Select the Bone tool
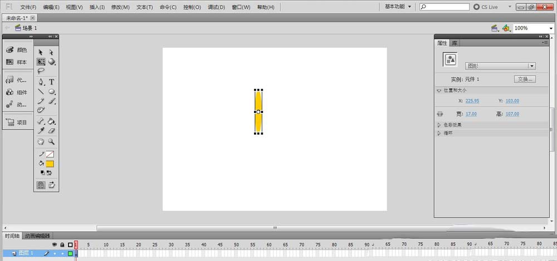This screenshot has height=261, width=557. tap(41, 121)
